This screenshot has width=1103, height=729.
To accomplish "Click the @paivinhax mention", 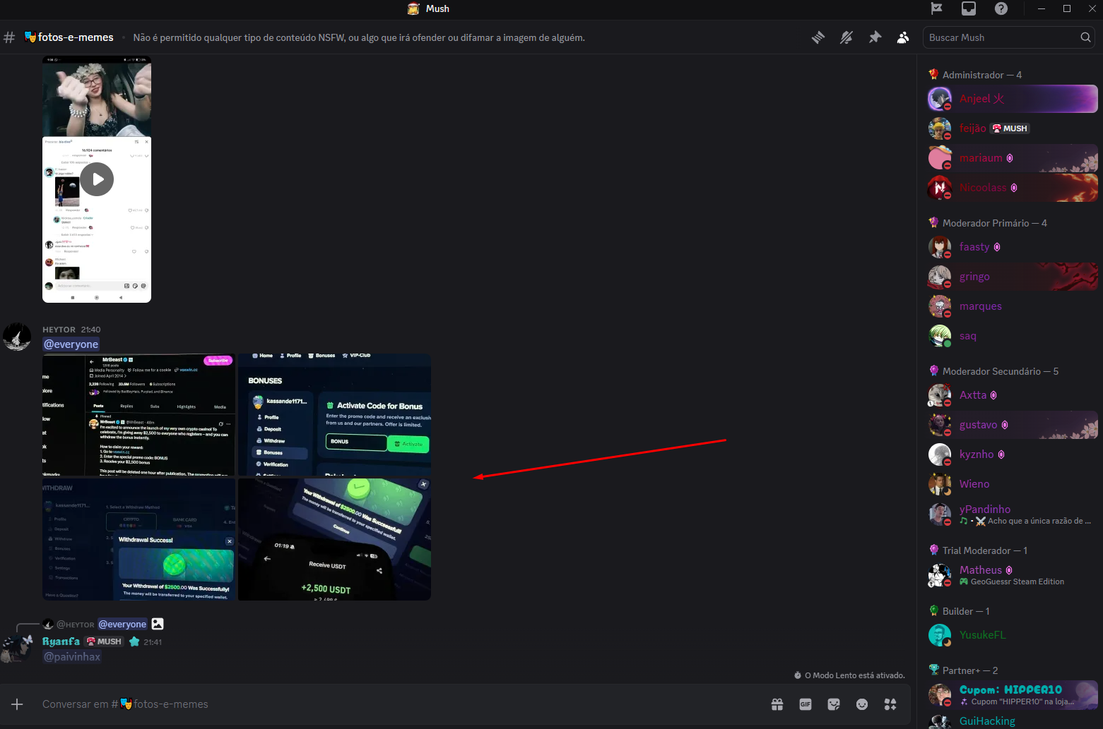I will (x=72, y=656).
